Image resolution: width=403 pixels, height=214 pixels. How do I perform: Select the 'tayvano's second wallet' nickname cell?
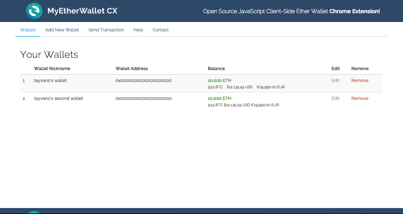(x=59, y=98)
